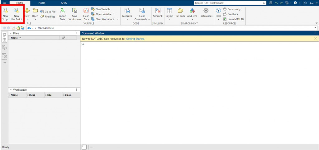Open the Ann account menu

pos(313,3)
